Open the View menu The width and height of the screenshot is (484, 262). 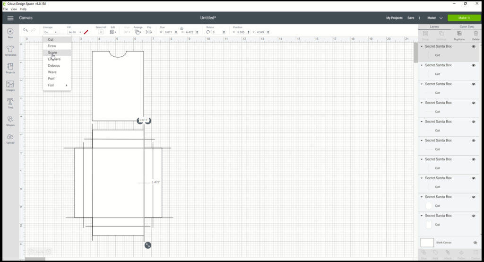click(14, 9)
